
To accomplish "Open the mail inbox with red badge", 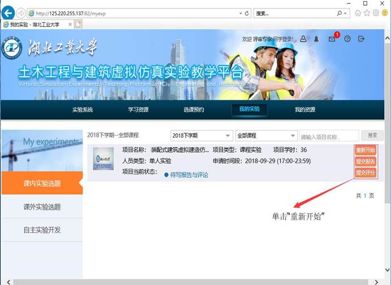I will (332, 39).
